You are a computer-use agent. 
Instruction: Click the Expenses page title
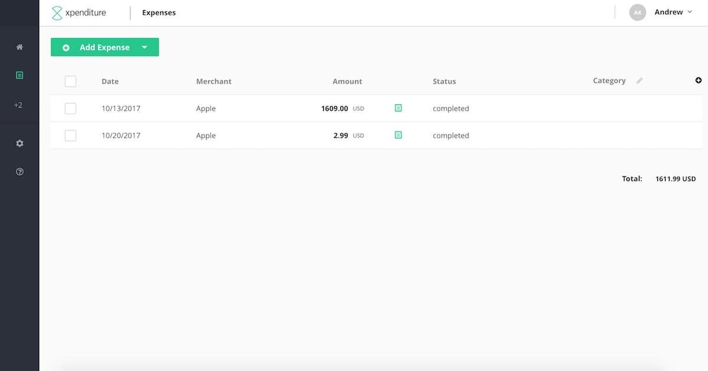click(159, 12)
